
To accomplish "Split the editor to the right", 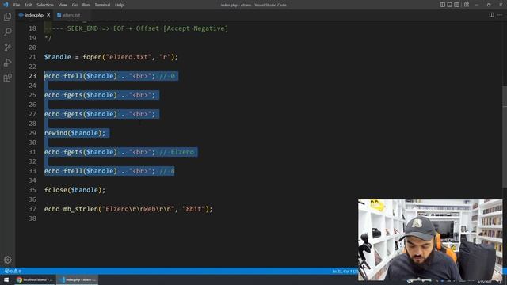I will click(491, 15).
